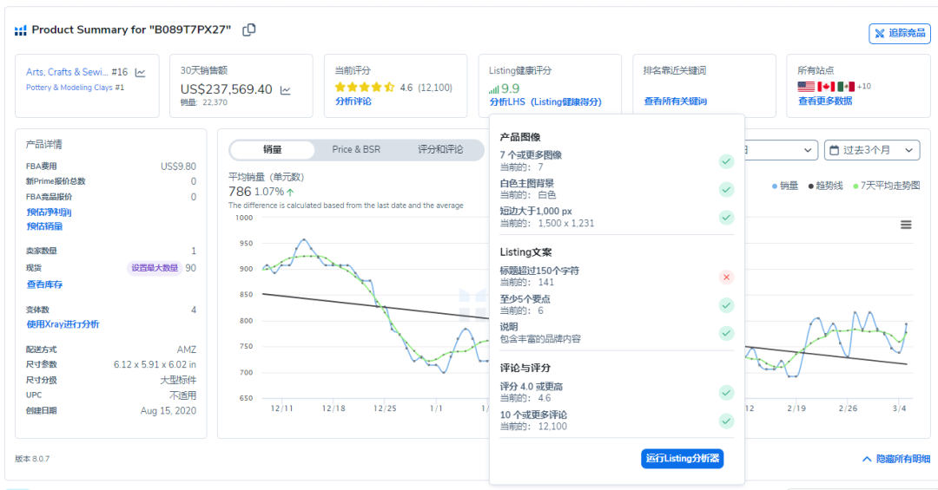
Task: Switch to the 销量 tab
Action: click(272, 149)
